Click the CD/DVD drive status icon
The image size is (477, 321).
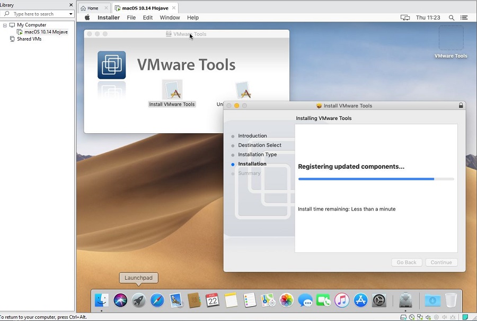coord(412,317)
